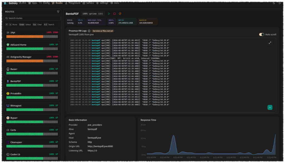Viewport: 285px width, 163px height.
Task: Click the logout icon in top bar
Action: tap(280, 3)
